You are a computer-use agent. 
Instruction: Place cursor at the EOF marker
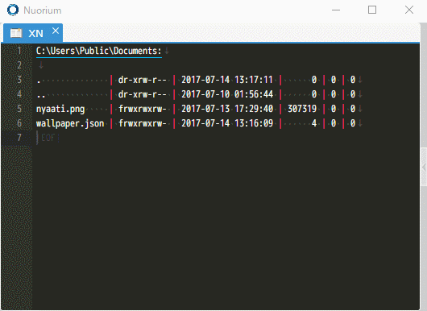pos(48,138)
